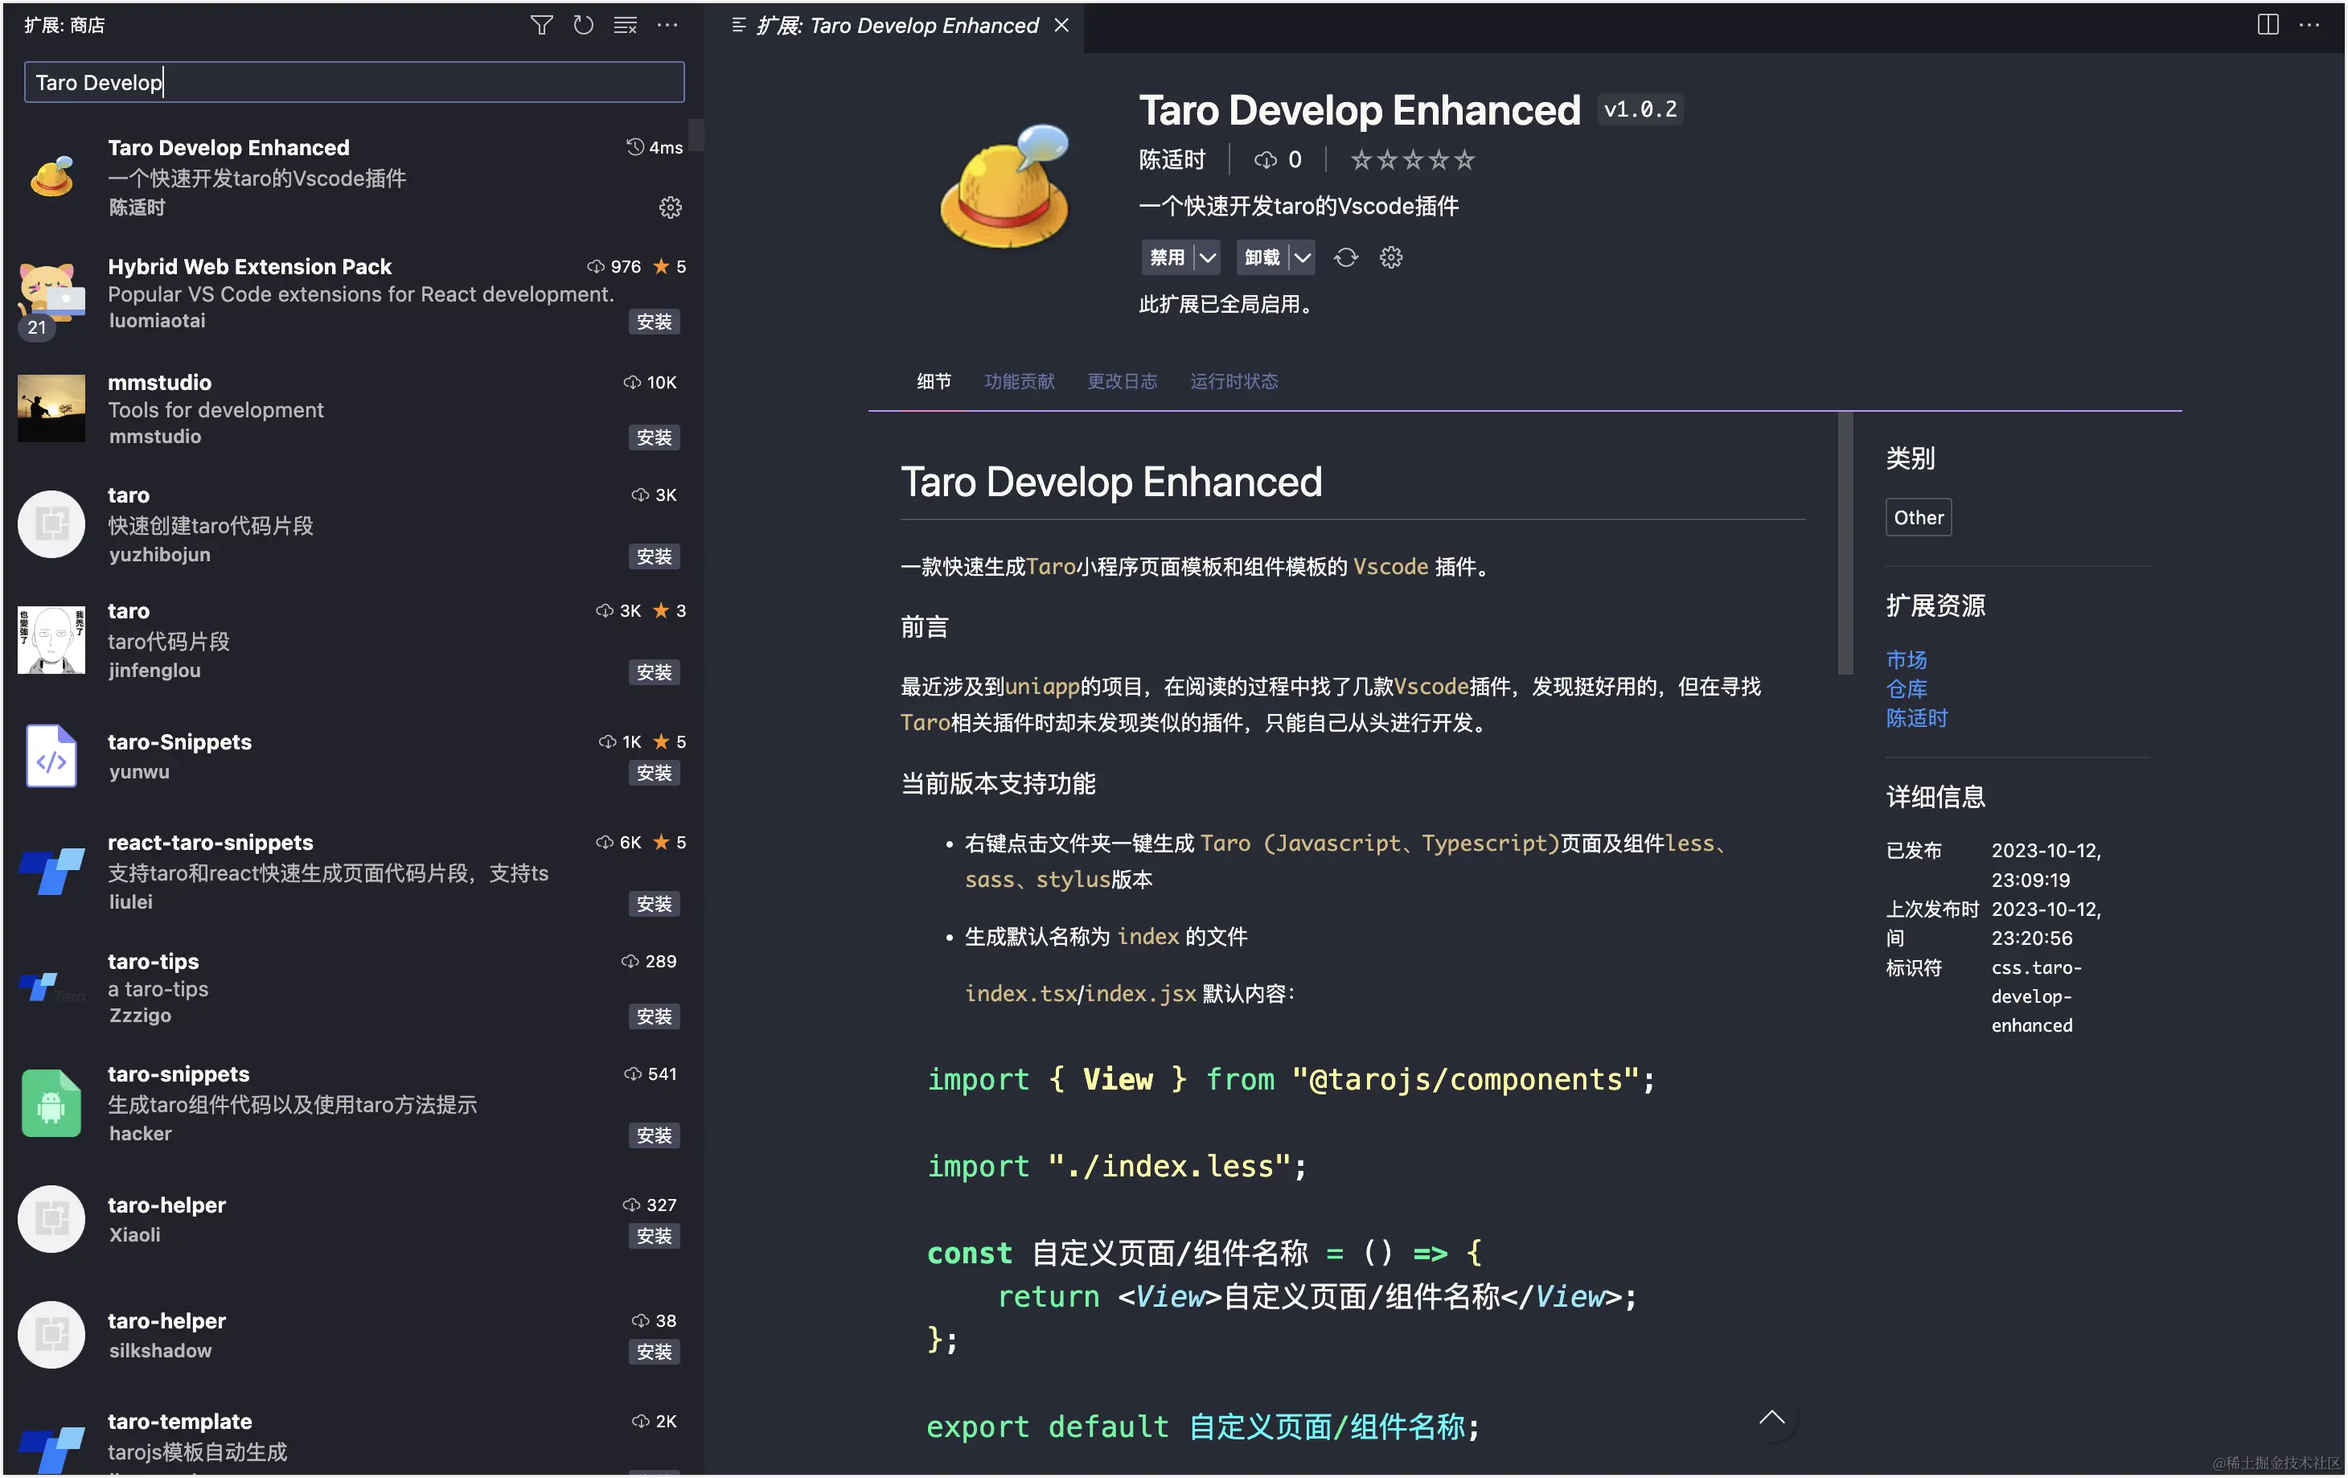Viewport: 2348px width, 1478px height.
Task: Select the taro-template list entry
Action: [x=351, y=1441]
